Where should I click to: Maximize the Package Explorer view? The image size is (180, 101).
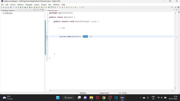pos(43,10)
